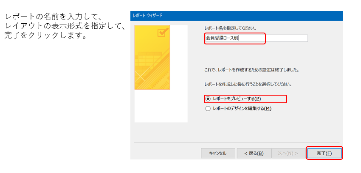Image resolution: width=361 pixels, height=173 pixels.
Task: Click the X mark graphic in the illustration
Action: click(x=141, y=77)
